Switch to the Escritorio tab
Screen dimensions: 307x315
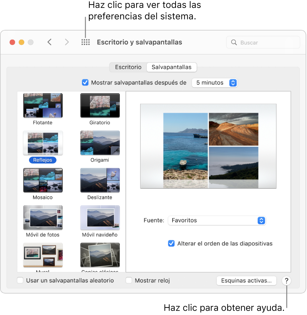pyautogui.click(x=128, y=67)
